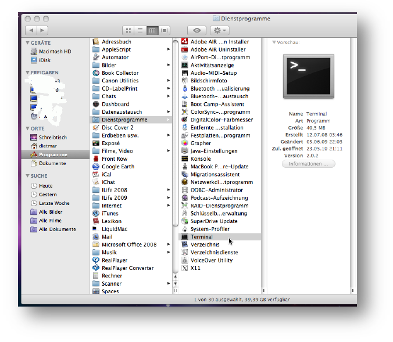Open iDisk in the sidebar
The height and width of the screenshot is (342, 393).
click(41, 60)
